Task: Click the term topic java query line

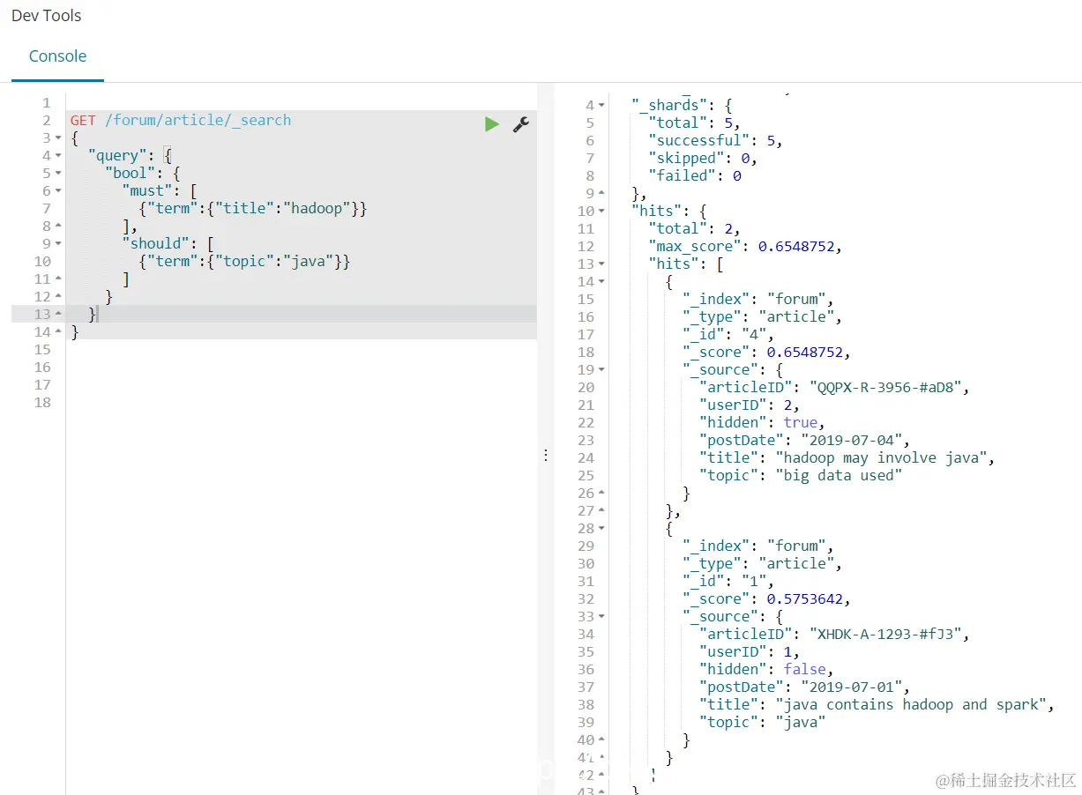Action: click(244, 262)
